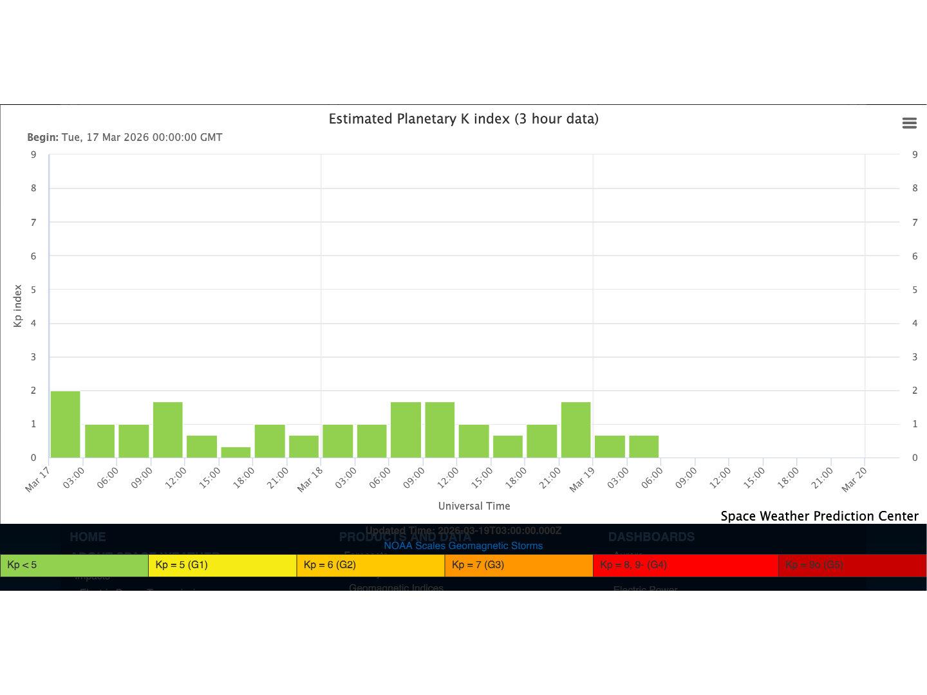The height and width of the screenshot is (695, 927).
Task: Click the NOAA Scales Geomagnetic Storms link
Action: [x=463, y=546]
